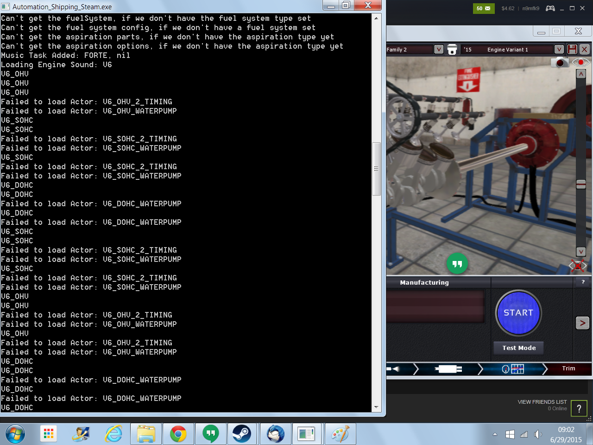
Task: Open Hangouts from the taskbar
Action: coord(211,434)
